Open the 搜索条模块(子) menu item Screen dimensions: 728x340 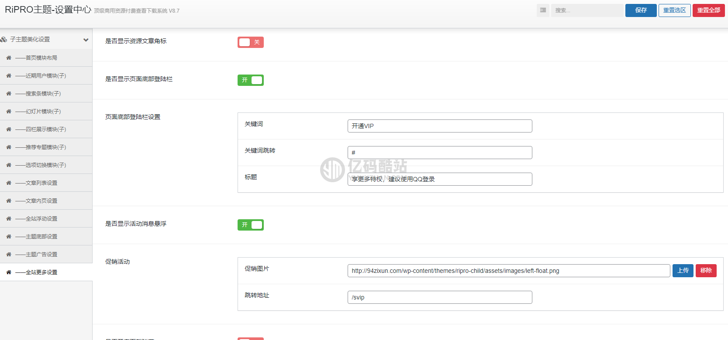click(x=43, y=94)
